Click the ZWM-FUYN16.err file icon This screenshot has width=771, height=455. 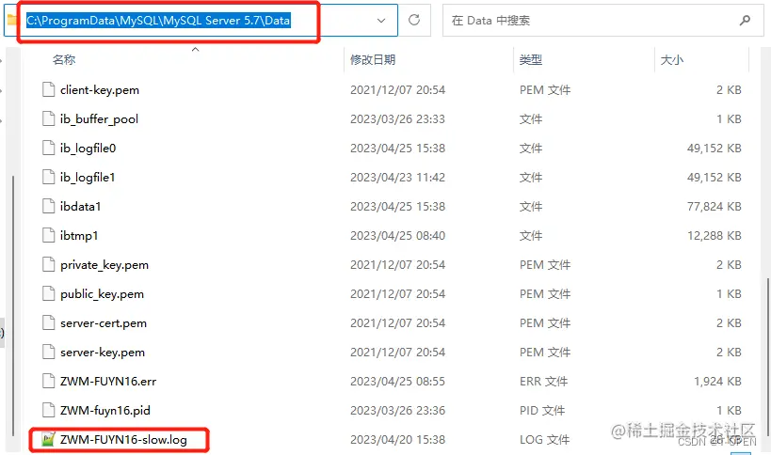coord(48,381)
